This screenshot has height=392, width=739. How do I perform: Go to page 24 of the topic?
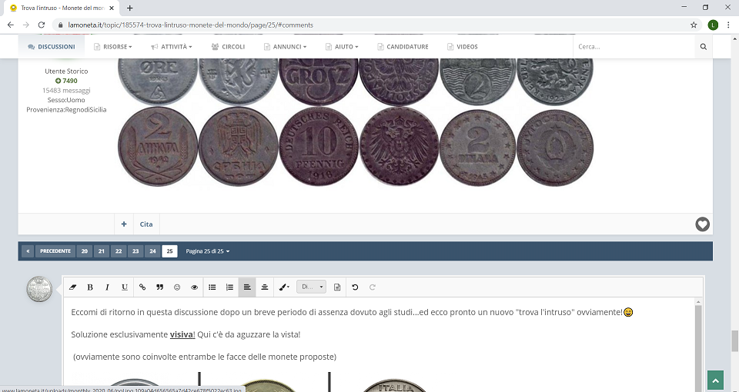point(152,251)
